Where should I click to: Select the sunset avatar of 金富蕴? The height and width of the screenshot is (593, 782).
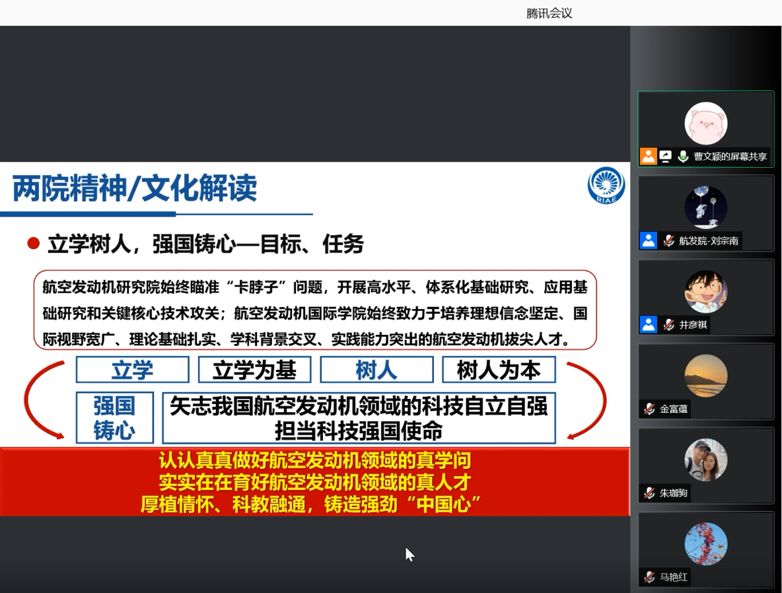(x=705, y=376)
